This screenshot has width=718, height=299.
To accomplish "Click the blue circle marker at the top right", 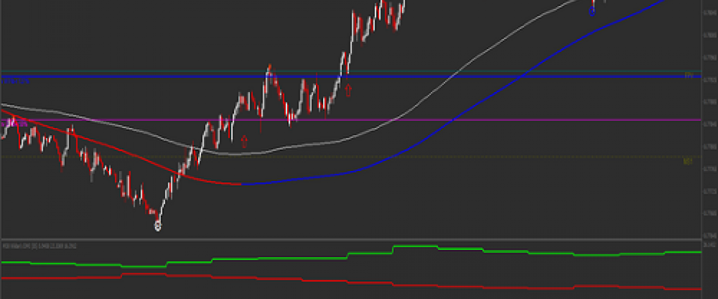I will click(x=592, y=11).
